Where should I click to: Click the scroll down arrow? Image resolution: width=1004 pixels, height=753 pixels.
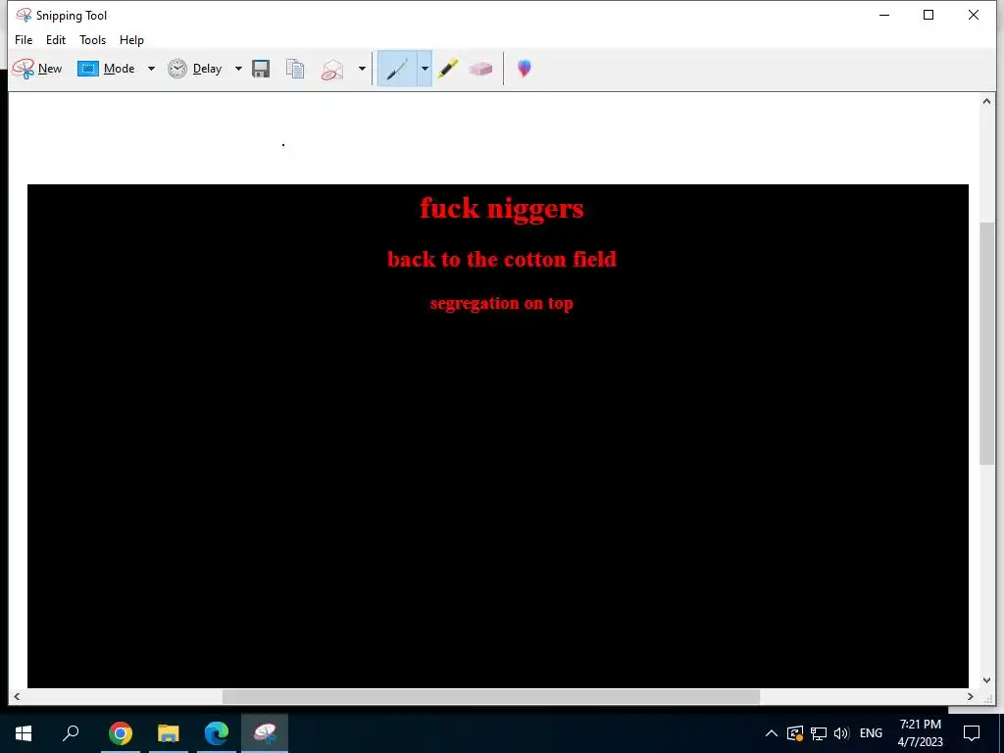click(x=986, y=680)
